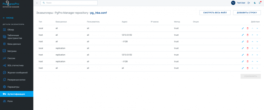Click the Test User avatar
The height and width of the screenshot is (110, 264).
[x=233, y=3]
